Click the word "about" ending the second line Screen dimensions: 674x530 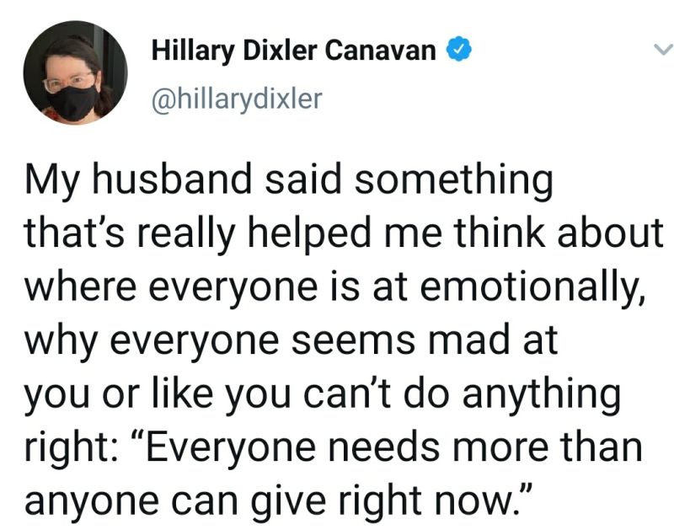pos(610,233)
